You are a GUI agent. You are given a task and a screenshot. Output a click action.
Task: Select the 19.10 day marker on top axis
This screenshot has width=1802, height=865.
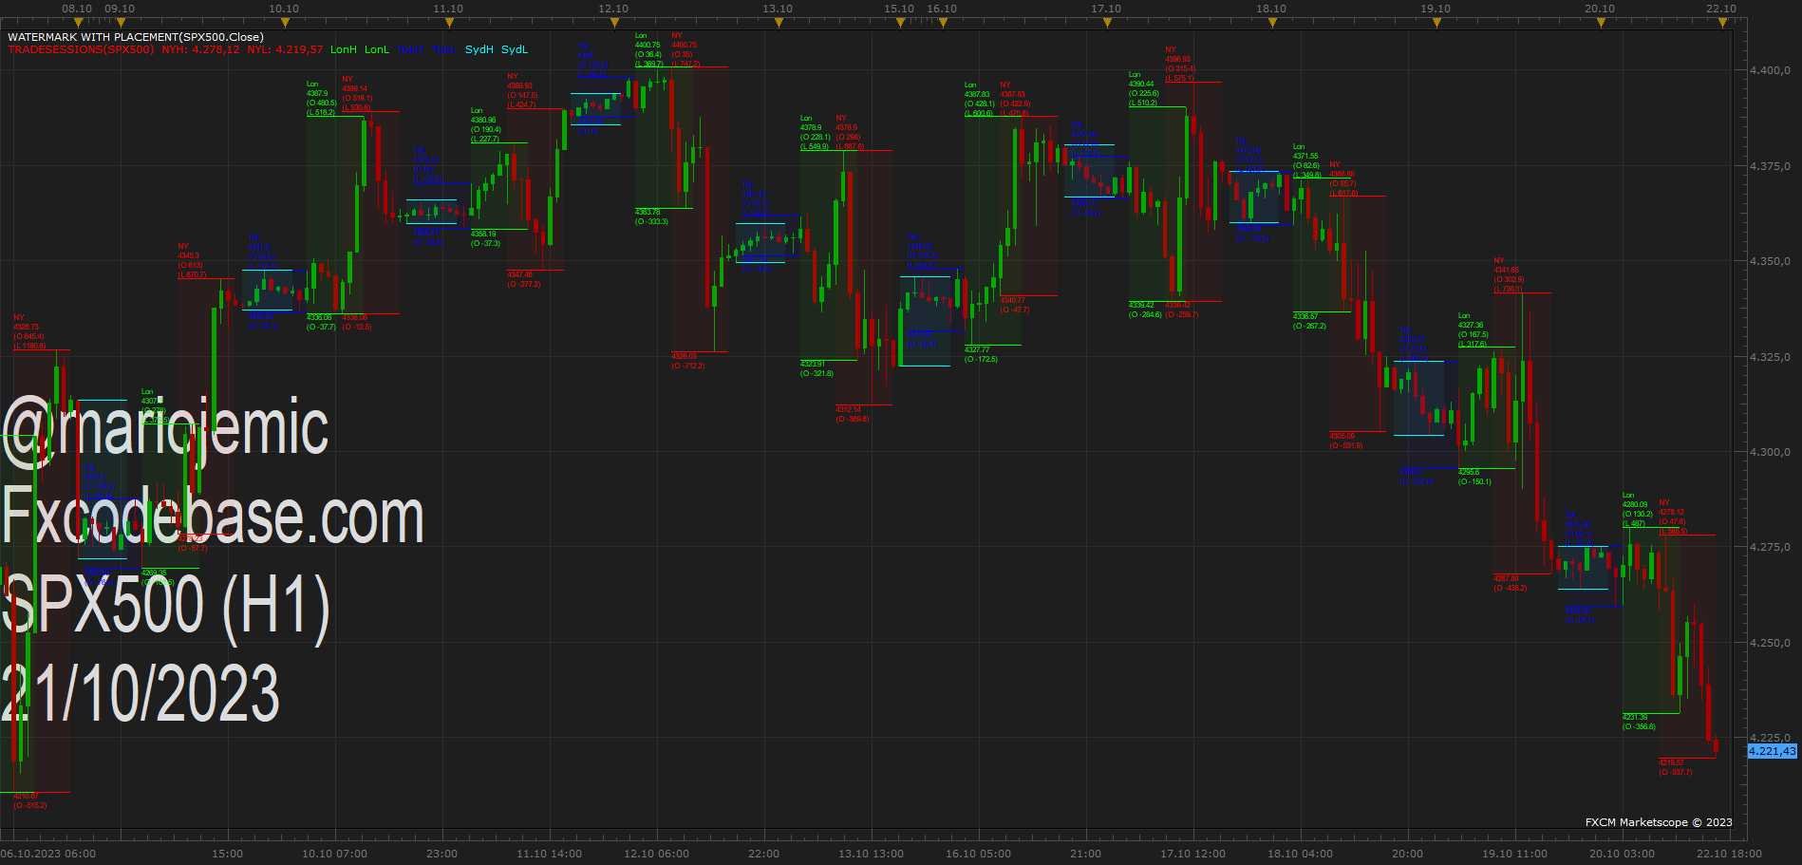[x=1436, y=23]
